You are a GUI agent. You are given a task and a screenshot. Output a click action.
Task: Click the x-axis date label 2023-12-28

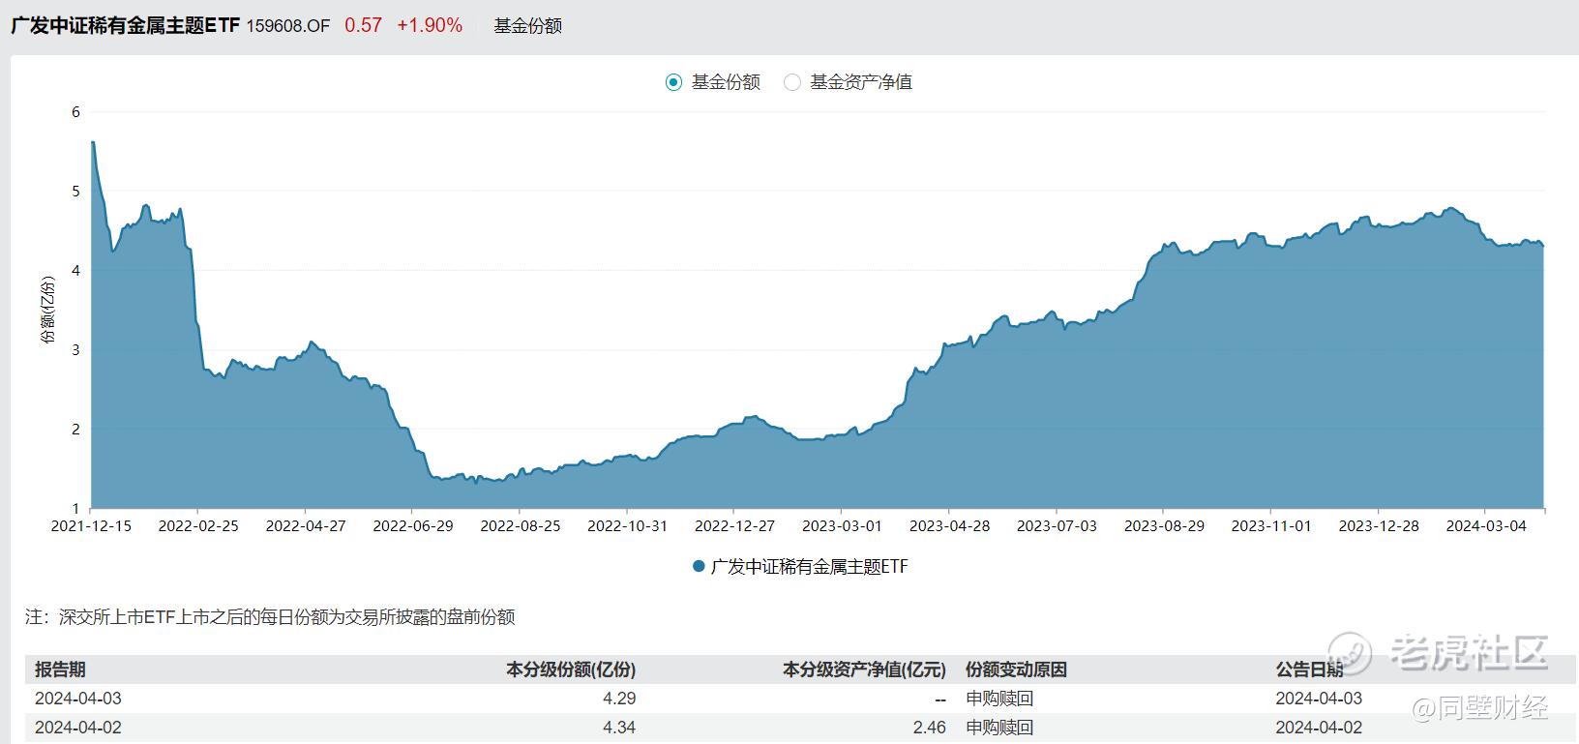coord(1380,526)
